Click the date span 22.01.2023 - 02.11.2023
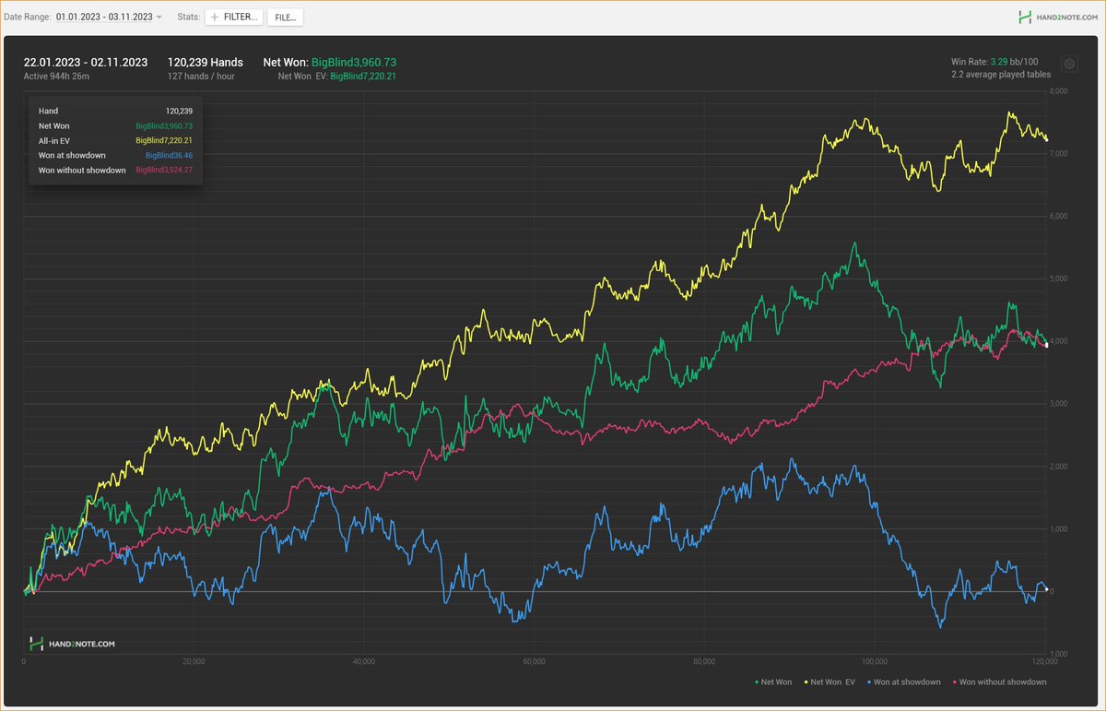The width and height of the screenshot is (1106, 711). [86, 62]
